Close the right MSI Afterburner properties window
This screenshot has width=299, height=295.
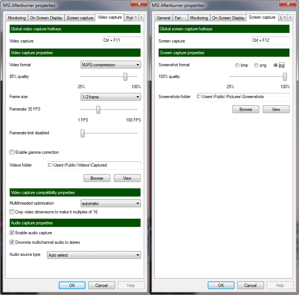click(x=288, y=4)
